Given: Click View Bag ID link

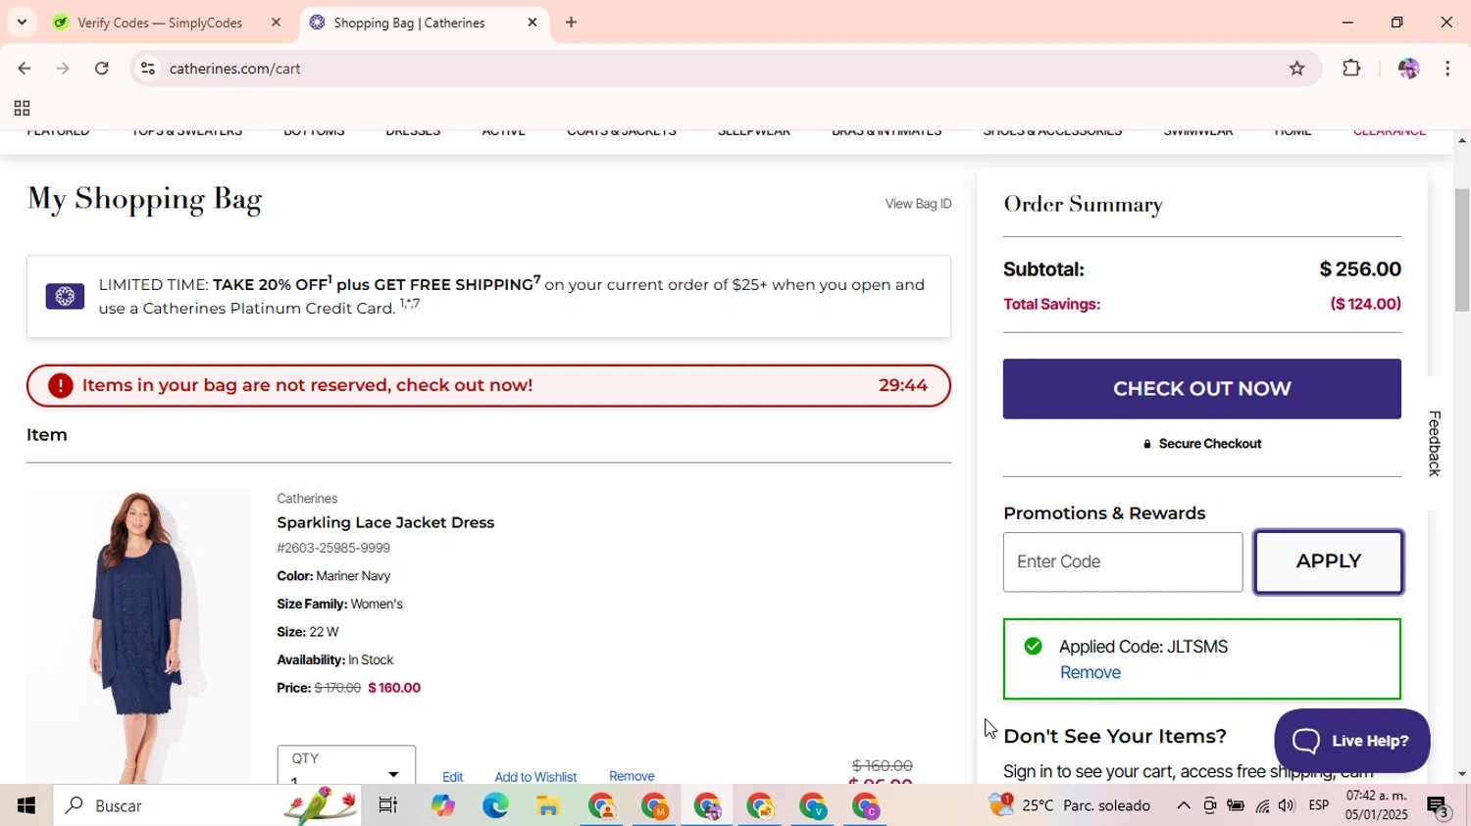Looking at the screenshot, I should click(x=918, y=204).
